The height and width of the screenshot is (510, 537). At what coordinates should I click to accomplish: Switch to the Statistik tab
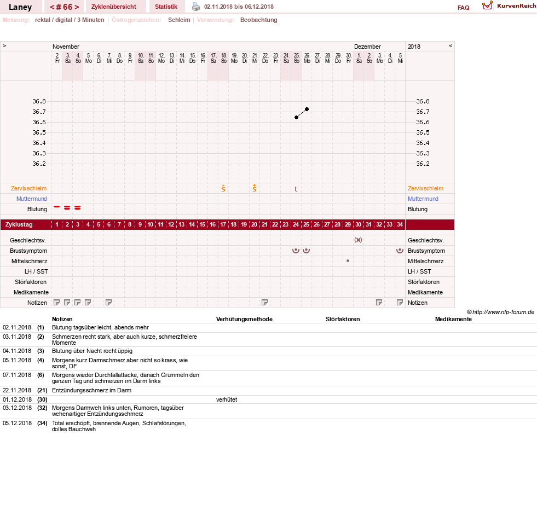coord(166,7)
